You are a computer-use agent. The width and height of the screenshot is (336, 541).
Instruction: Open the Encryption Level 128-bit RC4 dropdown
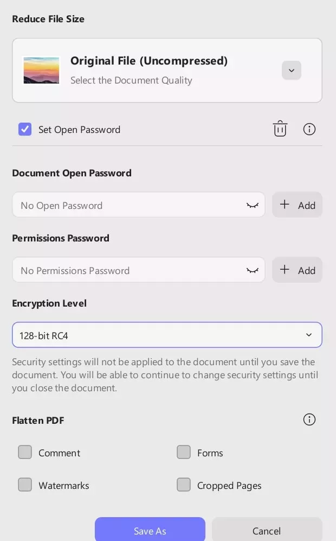[x=167, y=335]
